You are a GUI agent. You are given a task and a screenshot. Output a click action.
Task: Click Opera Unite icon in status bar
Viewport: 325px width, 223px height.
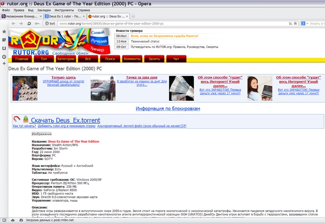coord(21,220)
